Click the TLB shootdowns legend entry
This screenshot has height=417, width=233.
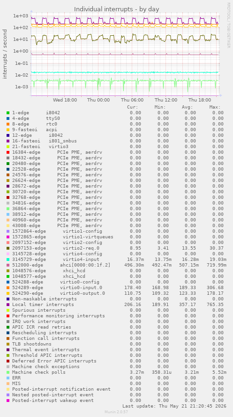[x=32, y=344]
